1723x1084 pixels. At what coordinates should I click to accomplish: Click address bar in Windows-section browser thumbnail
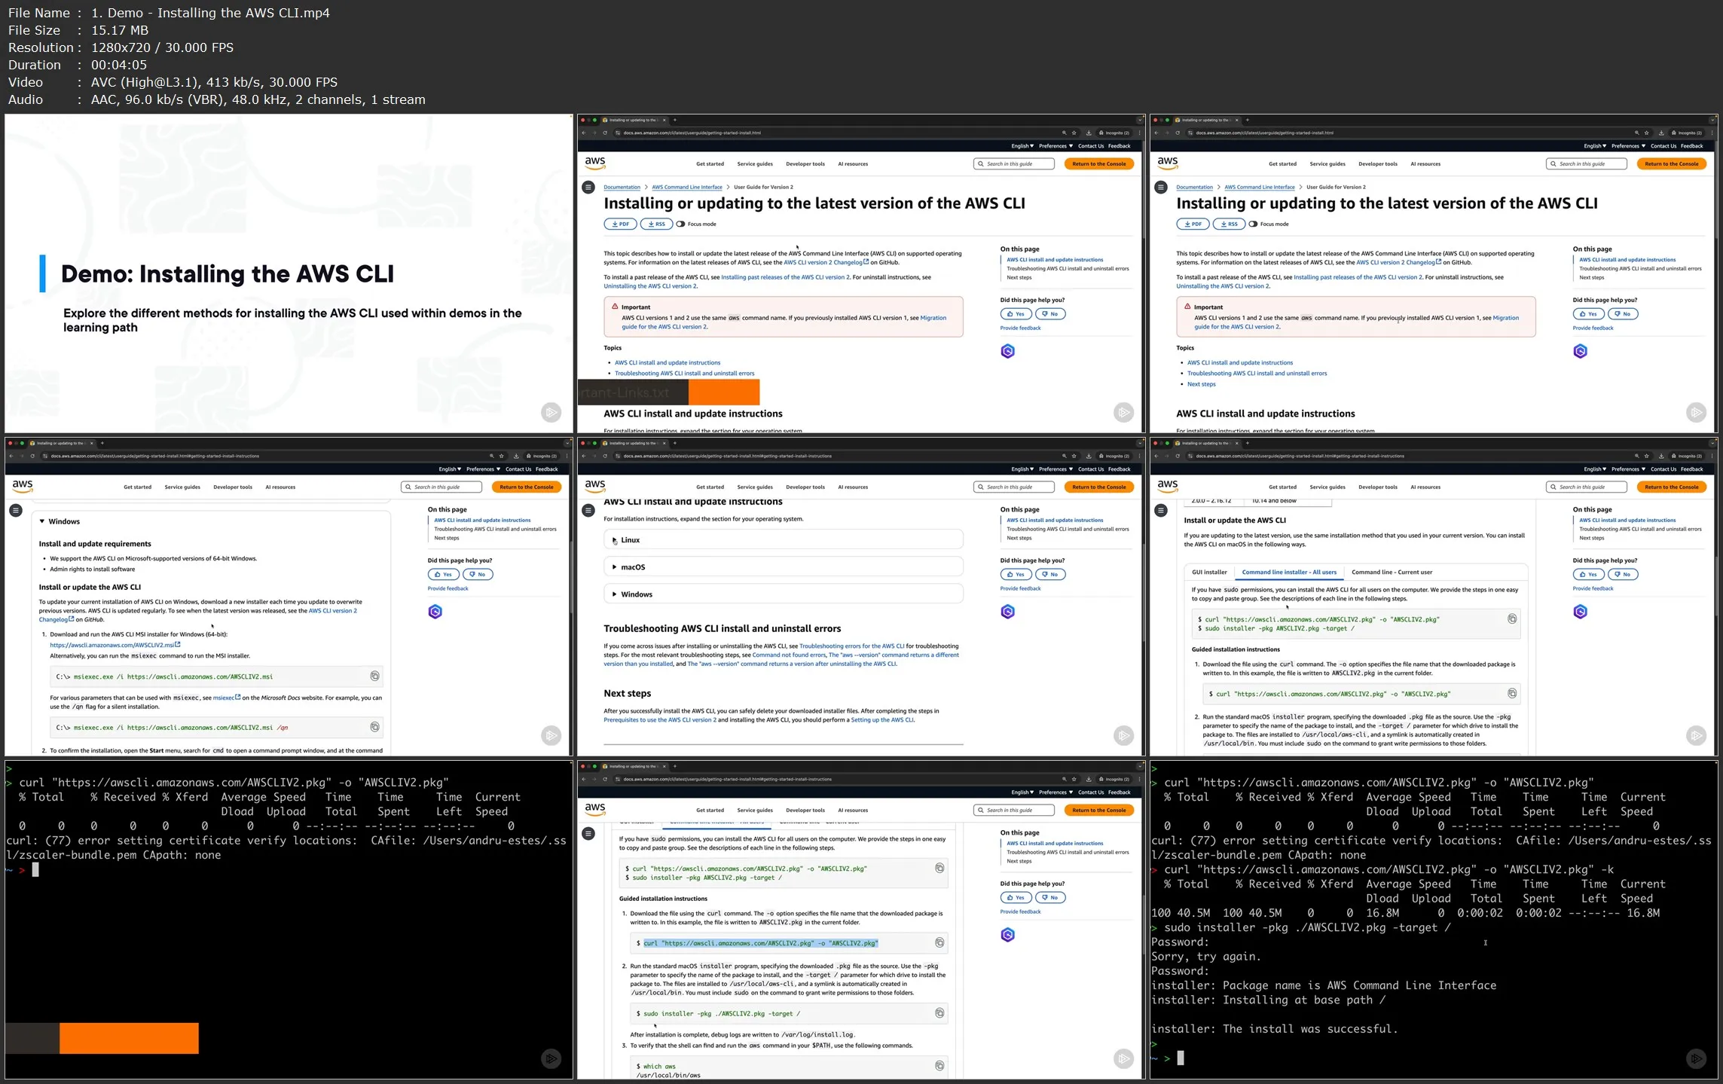tap(264, 456)
